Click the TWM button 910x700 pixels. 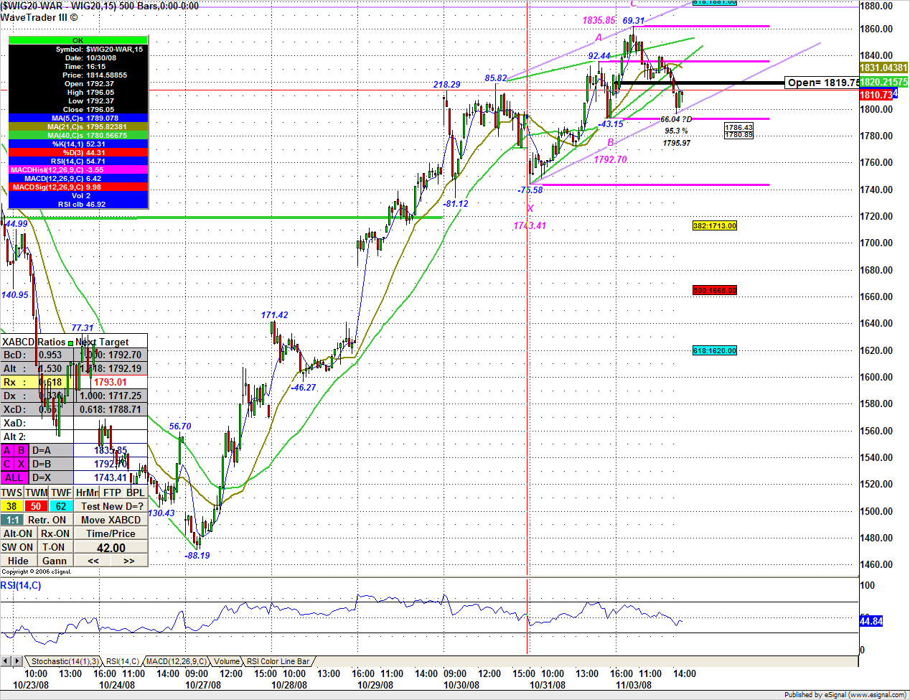[37, 493]
